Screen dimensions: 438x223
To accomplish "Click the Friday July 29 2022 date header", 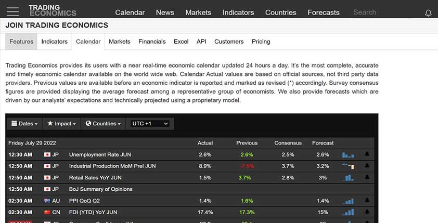I will click(32, 143).
